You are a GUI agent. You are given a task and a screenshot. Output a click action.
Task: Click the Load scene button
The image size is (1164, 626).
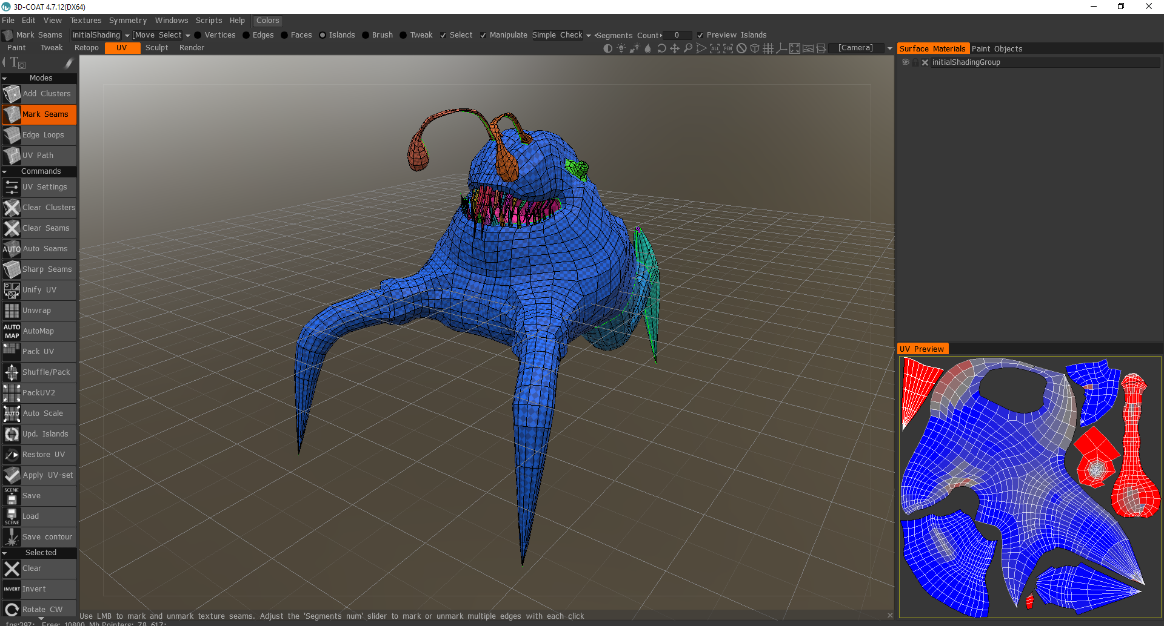tap(39, 516)
